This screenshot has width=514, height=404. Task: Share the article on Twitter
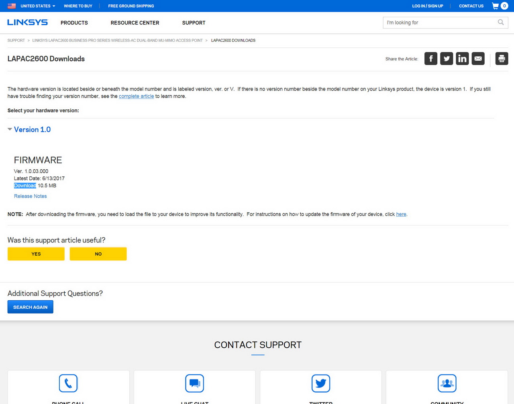coord(447,59)
